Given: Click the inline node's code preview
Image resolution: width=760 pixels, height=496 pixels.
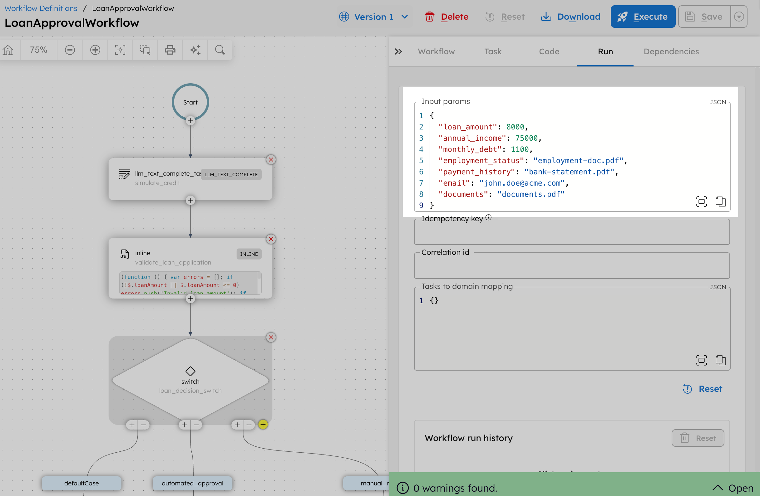Looking at the screenshot, I should pyautogui.click(x=190, y=283).
